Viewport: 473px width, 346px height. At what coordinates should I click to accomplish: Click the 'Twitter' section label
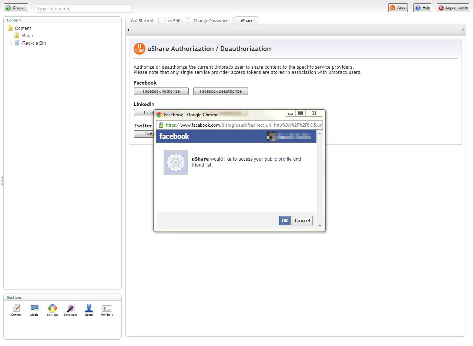coord(143,126)
